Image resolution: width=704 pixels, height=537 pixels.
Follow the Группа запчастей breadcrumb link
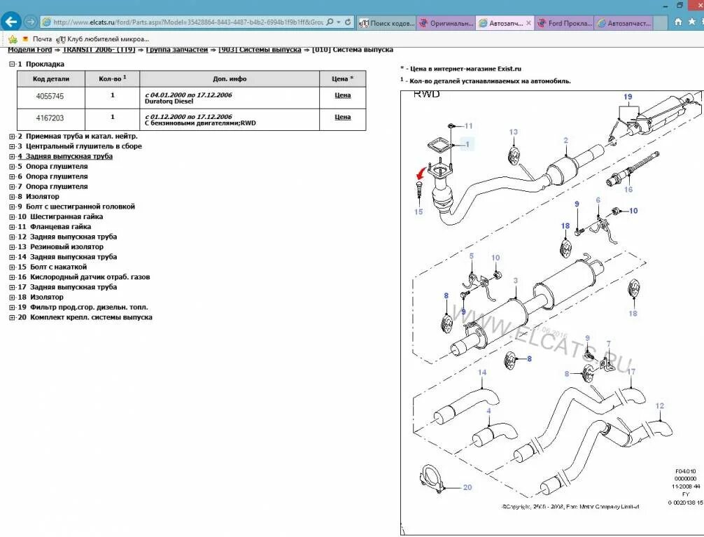[177, 50]
